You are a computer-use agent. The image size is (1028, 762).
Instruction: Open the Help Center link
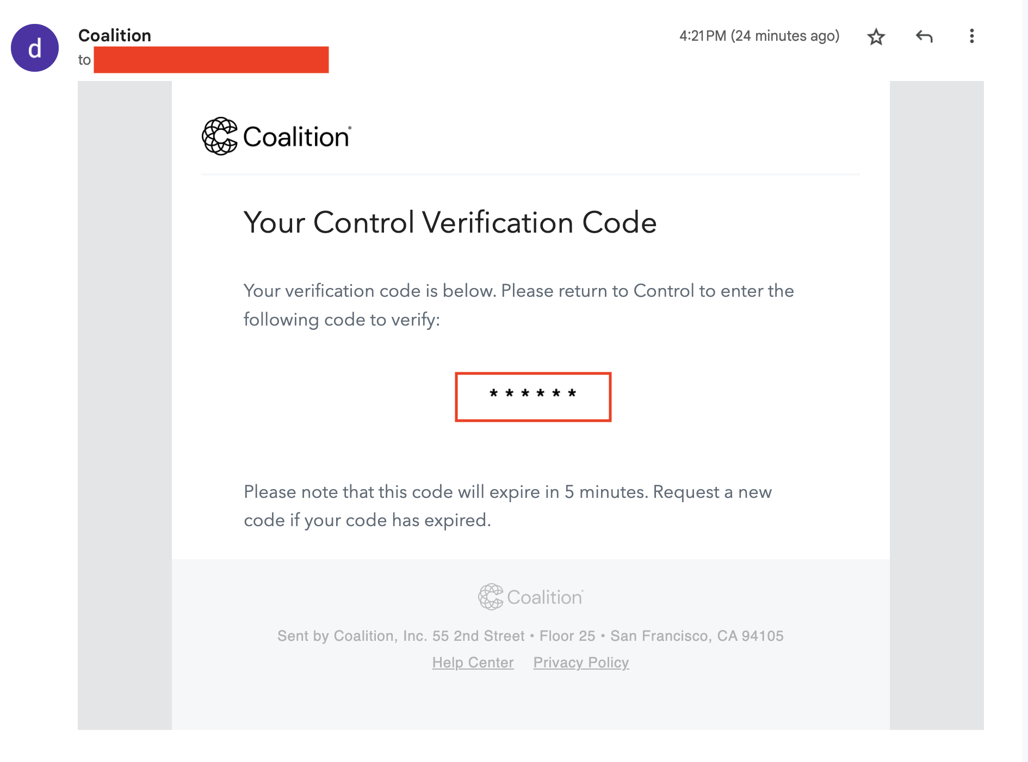473,663
